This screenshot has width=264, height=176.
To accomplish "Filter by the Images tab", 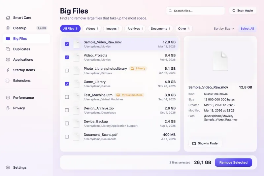I will click(x=113, y=29).
